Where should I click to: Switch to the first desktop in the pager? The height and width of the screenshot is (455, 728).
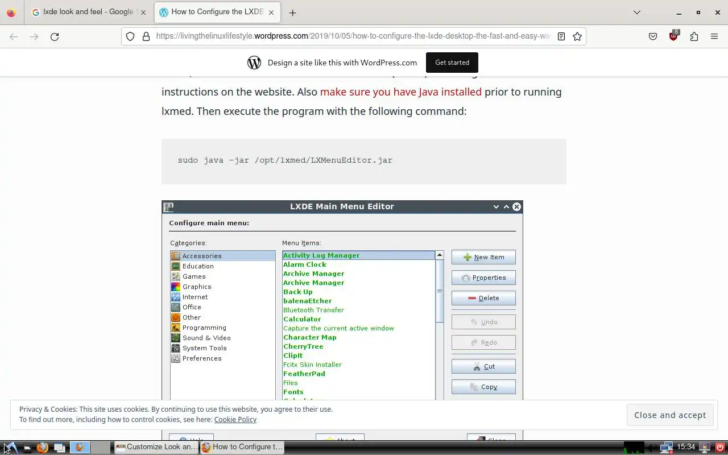point(80,448)
